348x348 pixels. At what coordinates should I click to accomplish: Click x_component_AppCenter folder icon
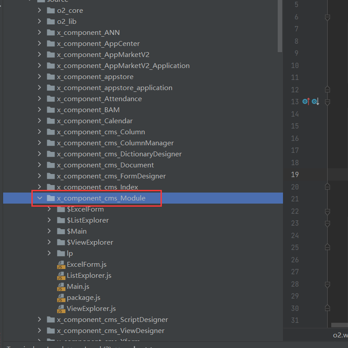pyautogui.click(x=51, y=43)
